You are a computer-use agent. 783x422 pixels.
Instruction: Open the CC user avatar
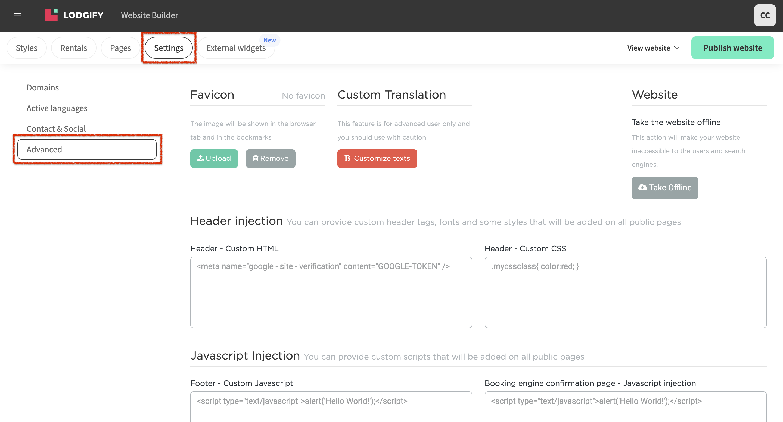pos(765,15)
